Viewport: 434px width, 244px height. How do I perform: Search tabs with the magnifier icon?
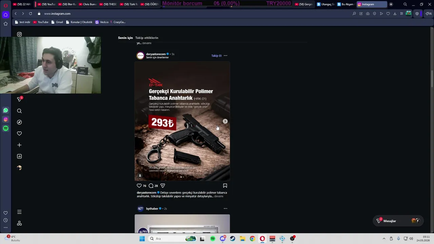point(405,4)
